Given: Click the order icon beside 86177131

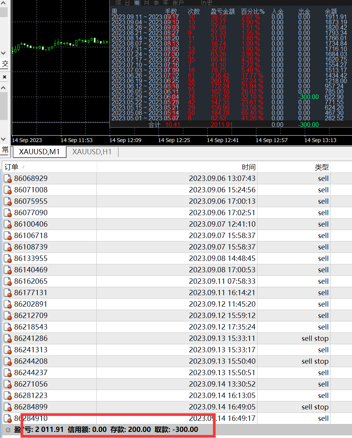Looking at the screenshot, I should click(x=8, y=293).
